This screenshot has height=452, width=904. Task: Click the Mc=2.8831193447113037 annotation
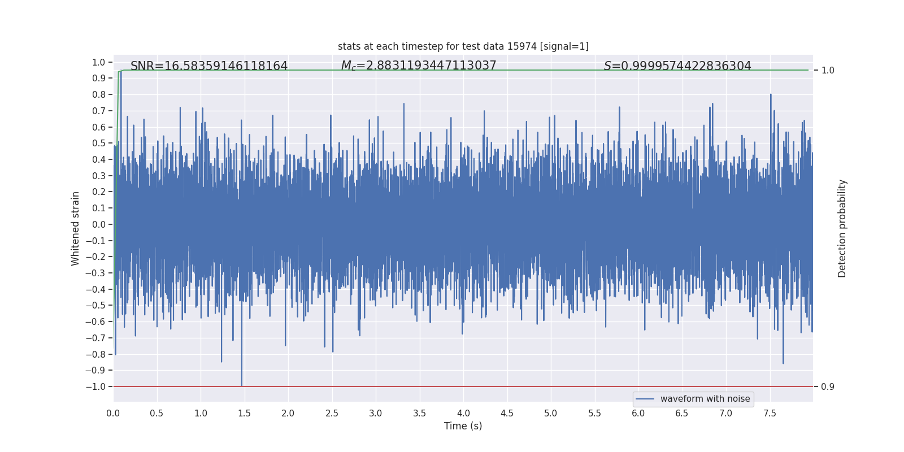pyautogui.click(x=419, y=66)
